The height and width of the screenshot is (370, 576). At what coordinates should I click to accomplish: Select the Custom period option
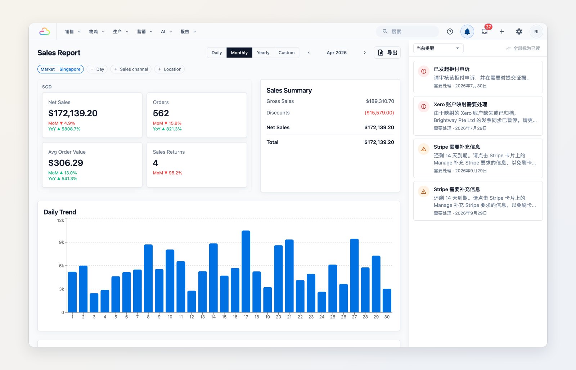pyautogui.click(x=287, y=53)
